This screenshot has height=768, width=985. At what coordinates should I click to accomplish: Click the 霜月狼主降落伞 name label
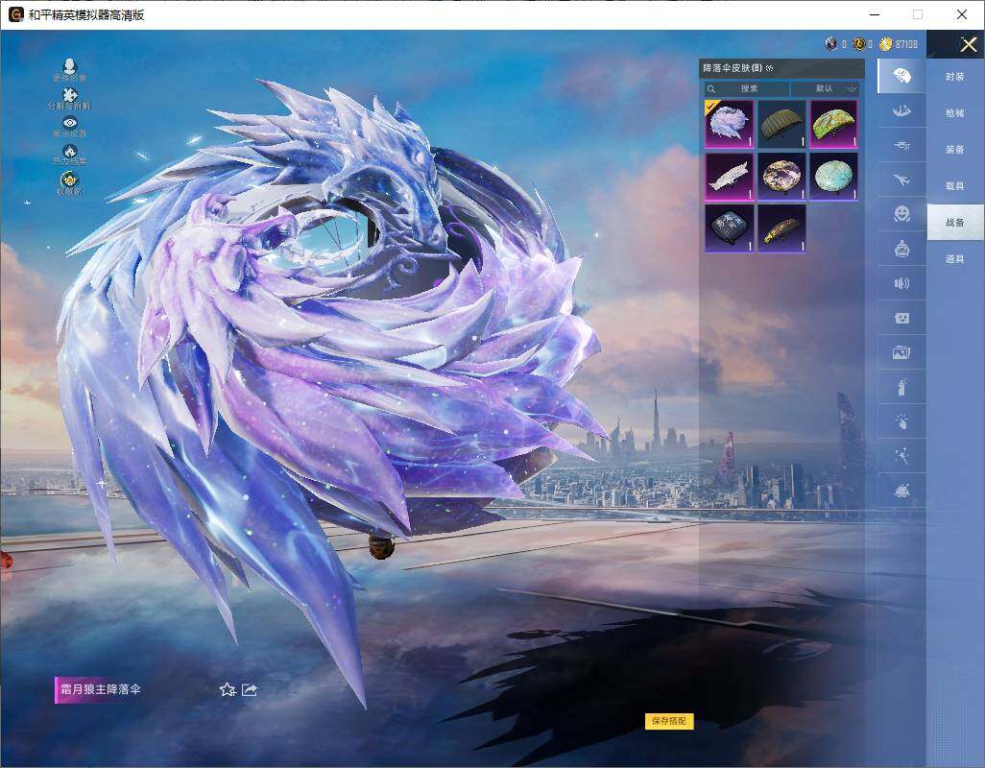[x=101, y=689]
